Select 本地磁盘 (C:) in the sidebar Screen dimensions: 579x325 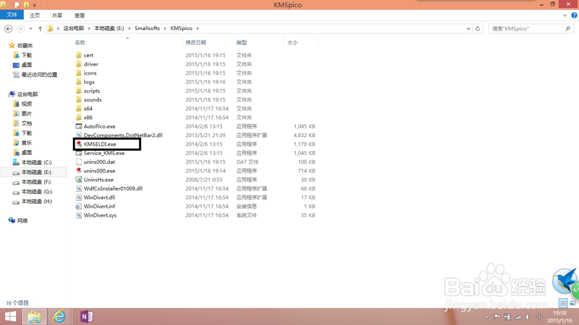[36, 162]
